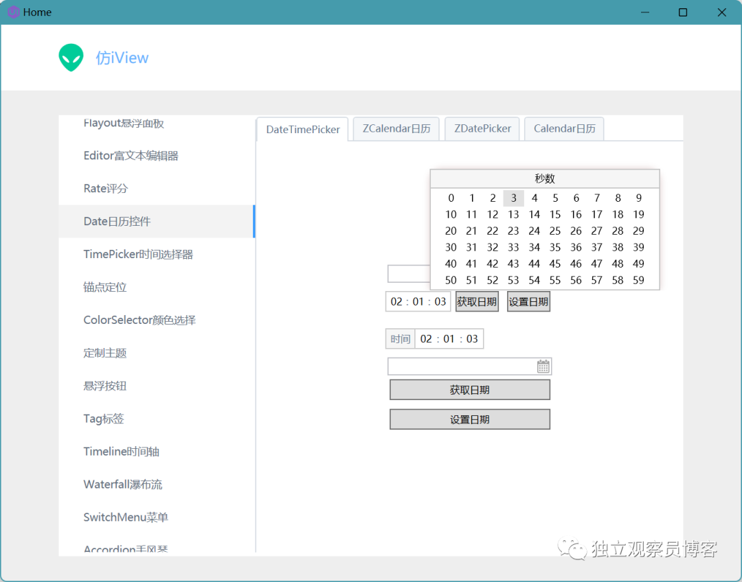Pick second 10 in the seconds grid
742x582 pixels.
pyautogui.click(x=451, y=215)
